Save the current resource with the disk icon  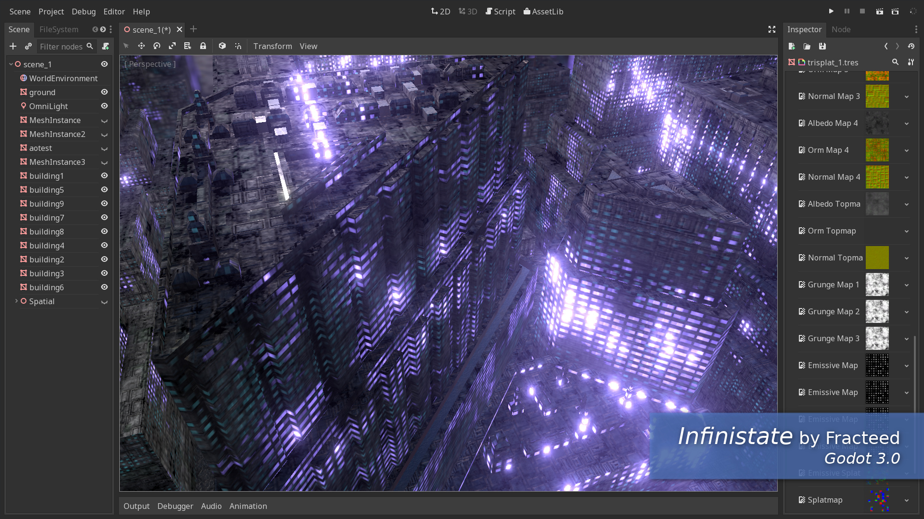coord(822,46)
